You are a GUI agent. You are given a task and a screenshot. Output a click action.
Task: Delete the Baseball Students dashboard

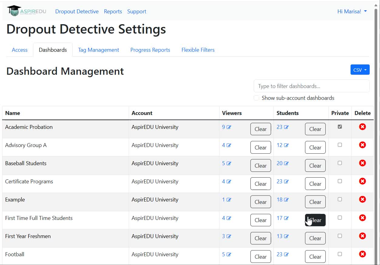362,163
